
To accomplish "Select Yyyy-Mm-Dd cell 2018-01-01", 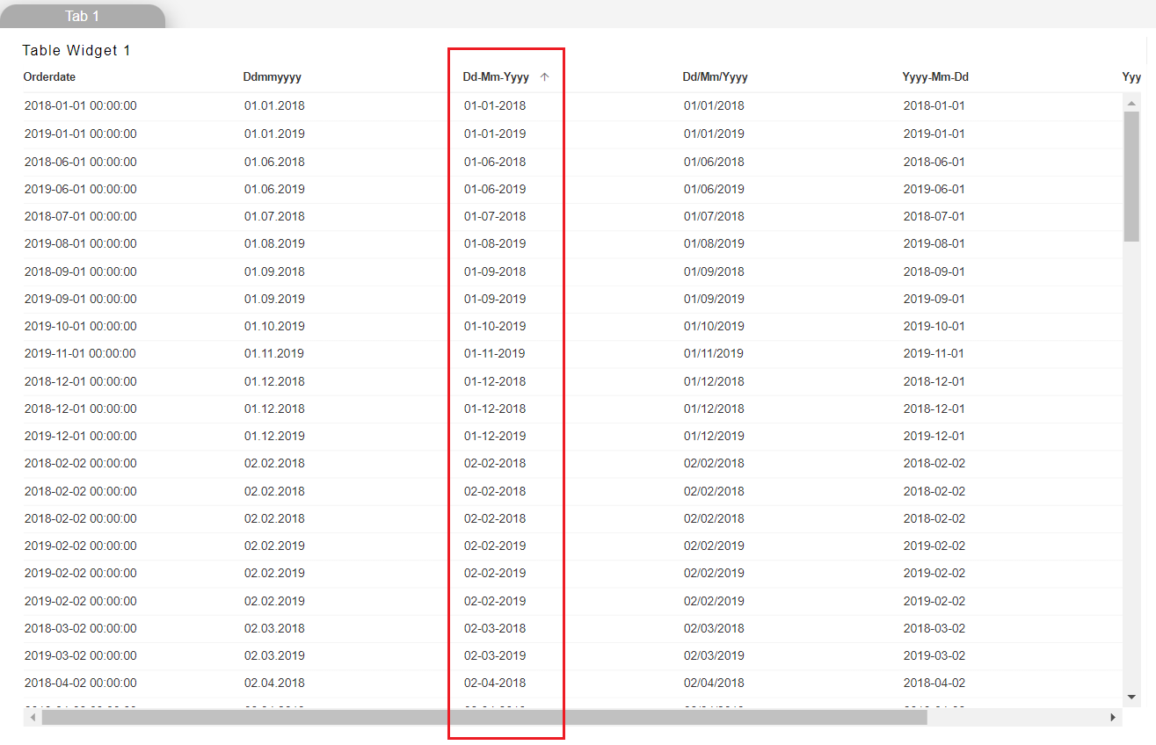I will 934,106.
